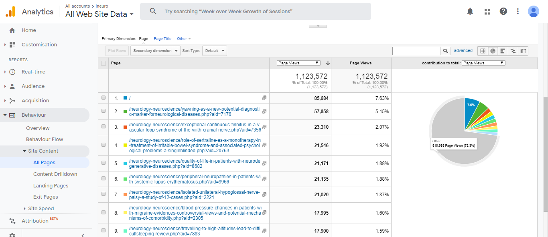
Task: Choose the comparison view icon
Action: click(513, 51)
